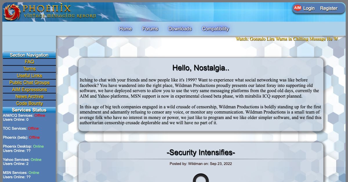Open the FAQ sidebar link
Viewport: 348px width, 182px height.
coord(29,62)
